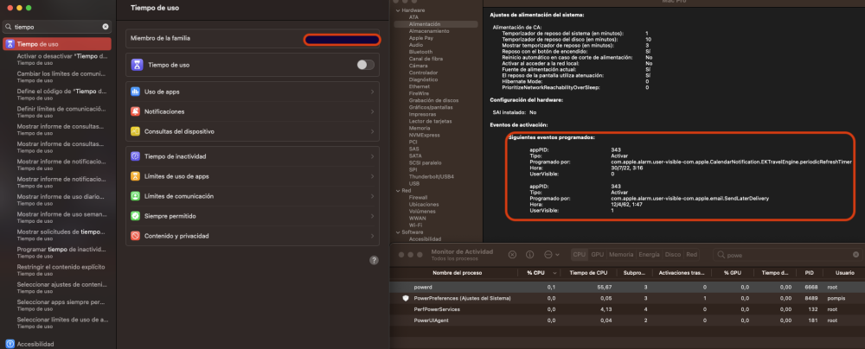Open Seleccionar apps siempre permitidas result

click(61, 305)
